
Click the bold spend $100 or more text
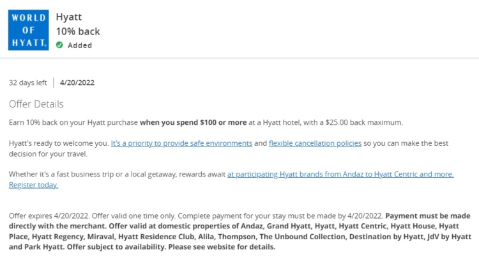(x=194, y=122)
